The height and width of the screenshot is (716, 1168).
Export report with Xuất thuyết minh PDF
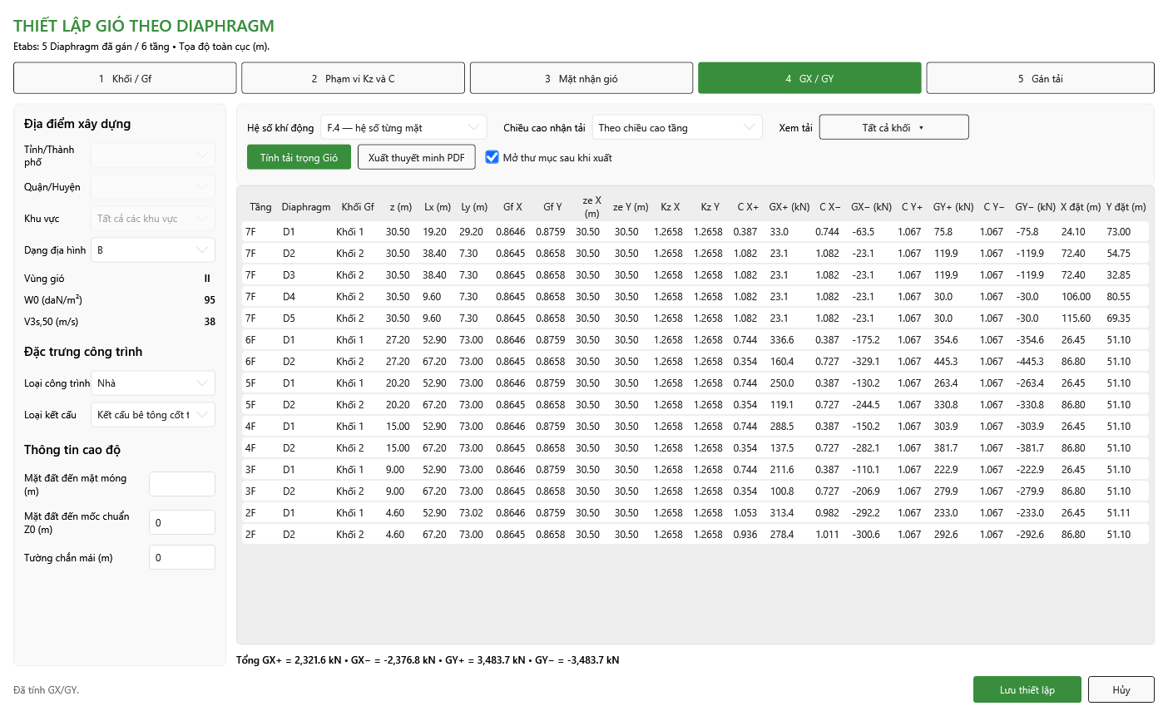[x=416, y=157]
